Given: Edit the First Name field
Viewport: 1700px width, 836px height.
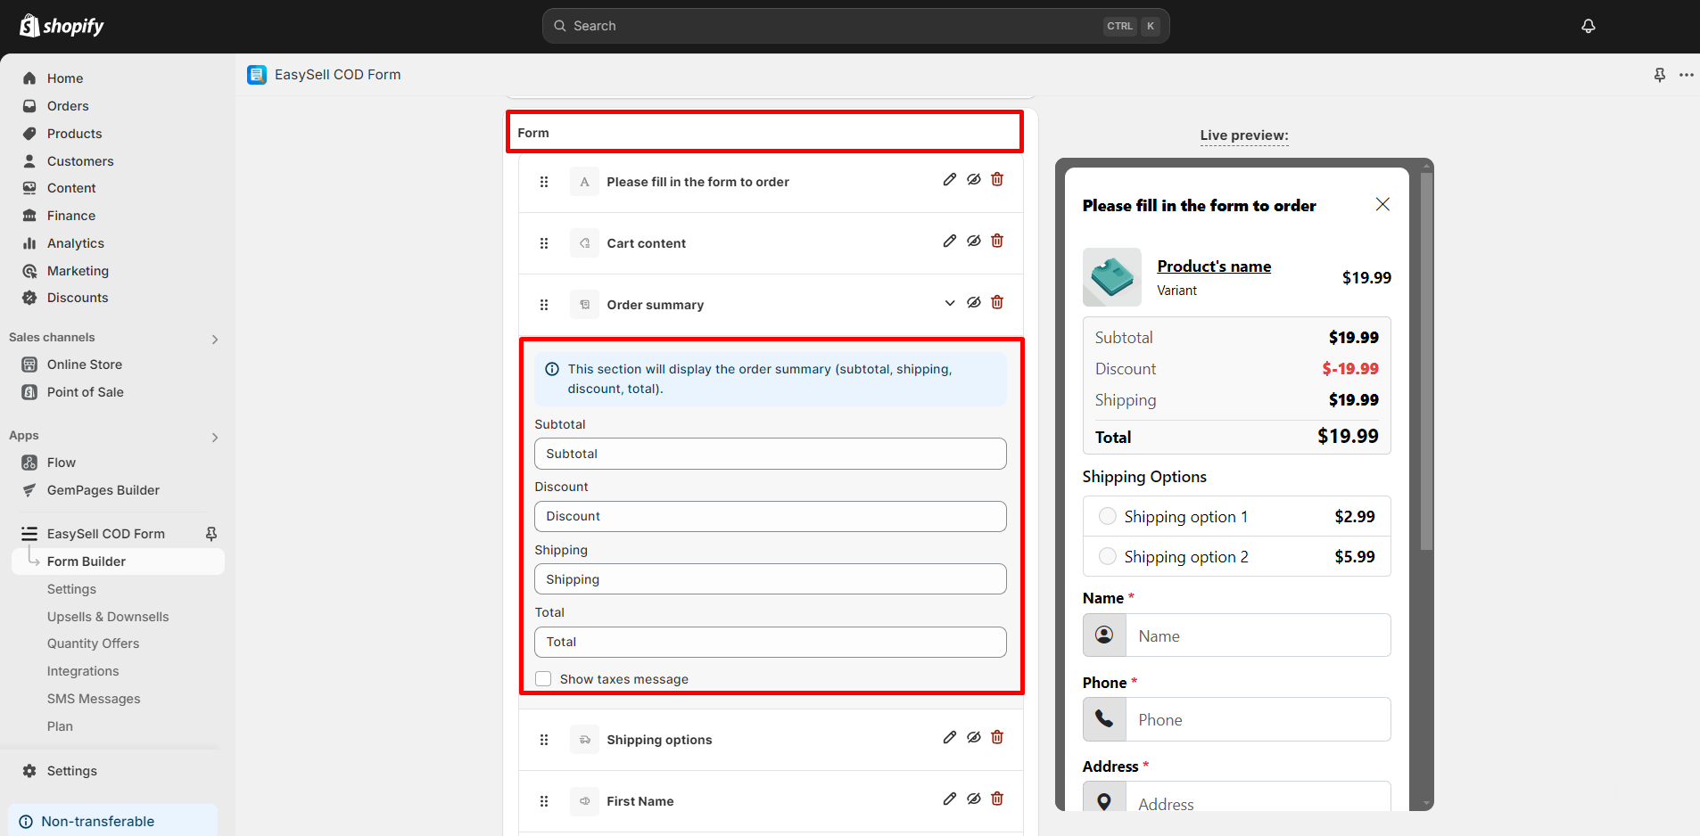Looking at the screenshot, I should (x=949, y=799).
